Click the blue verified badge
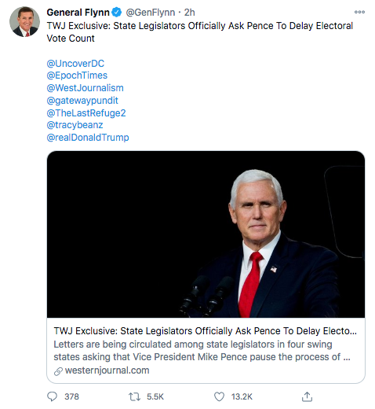The width and height of the screenshot is (375, 409). click(117, 12)
